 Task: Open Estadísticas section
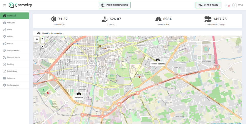[x=14, y=71]
